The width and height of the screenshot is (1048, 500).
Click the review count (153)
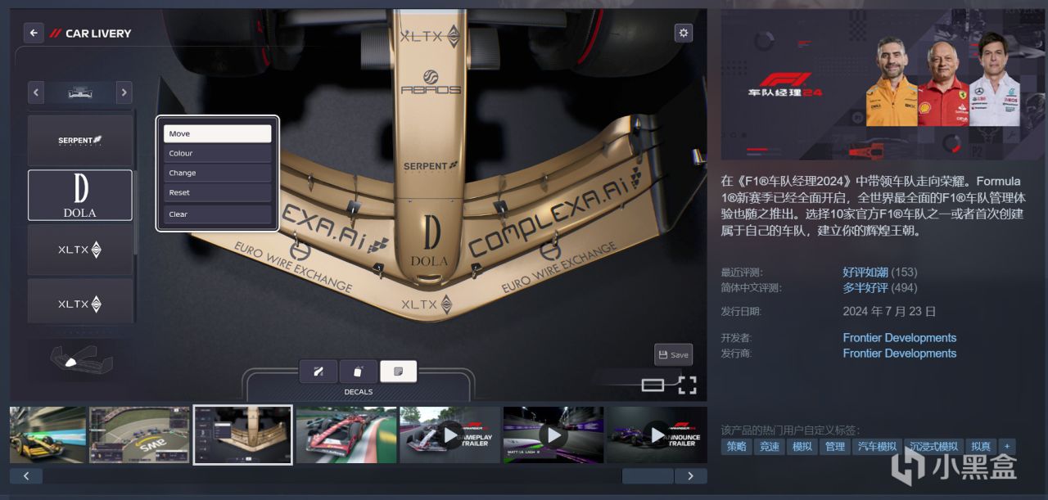click(x=904, y=272)
